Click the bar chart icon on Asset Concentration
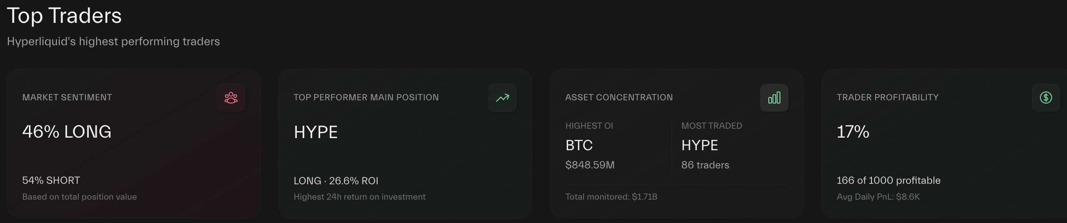 774,98
